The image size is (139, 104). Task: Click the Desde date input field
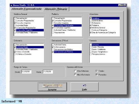click(26, 72)
